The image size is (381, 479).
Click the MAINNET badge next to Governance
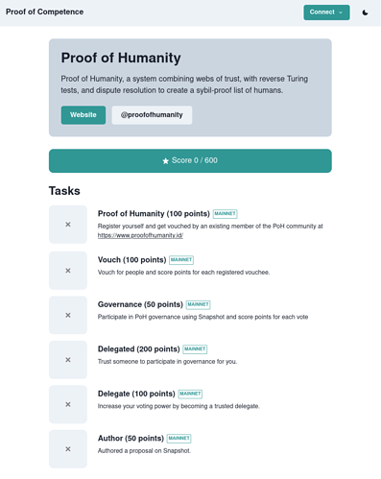198,304
